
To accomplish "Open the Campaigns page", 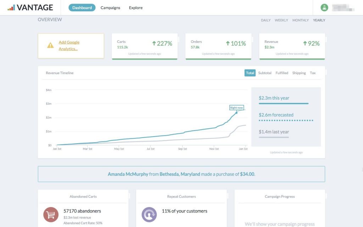I will point(110,7).
